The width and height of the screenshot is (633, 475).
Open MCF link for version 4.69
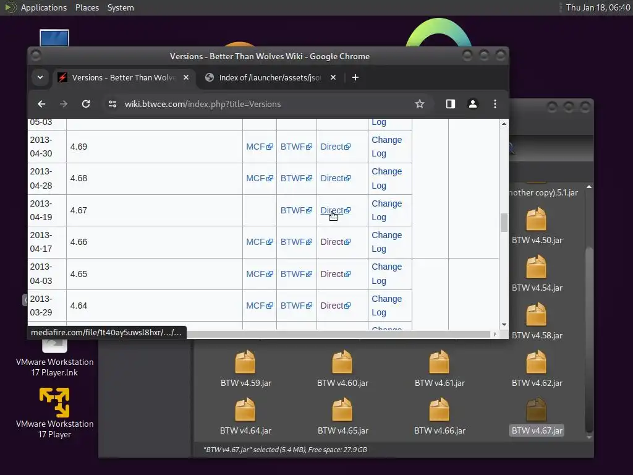pos(259,147)
